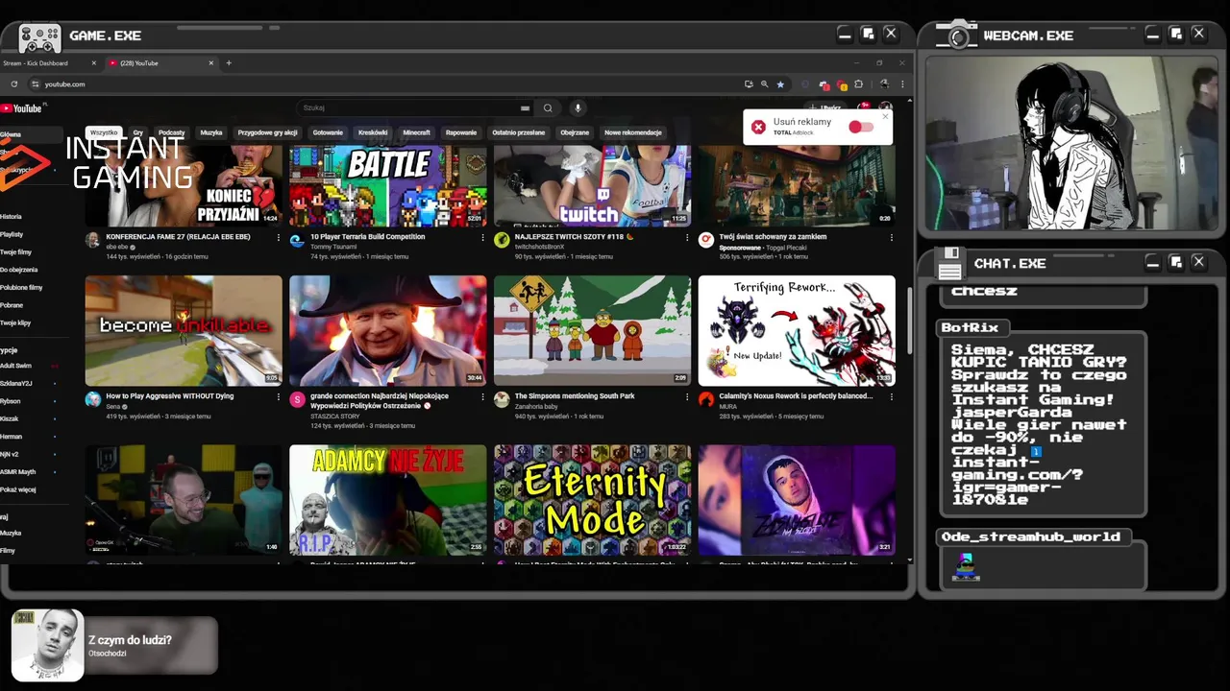The width and height of the screenshot is (1230, 691).
Task: Select the Minecraft filter chip
Action: 416,132
